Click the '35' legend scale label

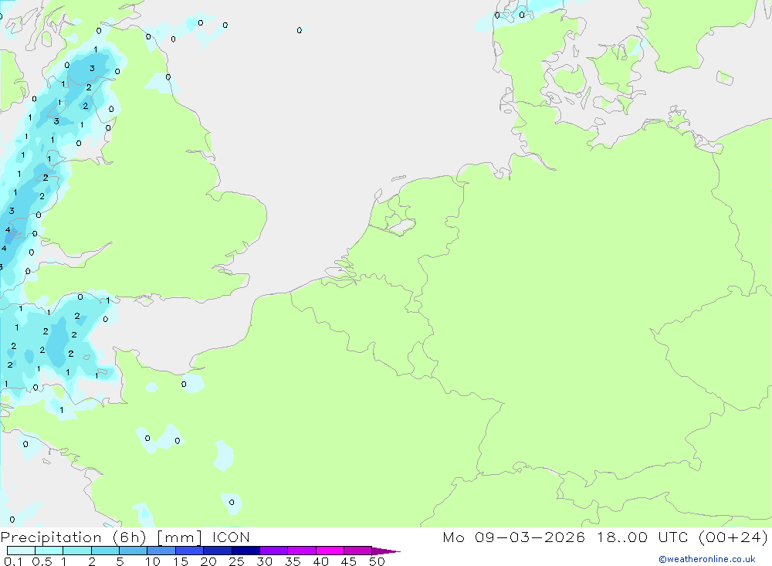tap(293, 561)
